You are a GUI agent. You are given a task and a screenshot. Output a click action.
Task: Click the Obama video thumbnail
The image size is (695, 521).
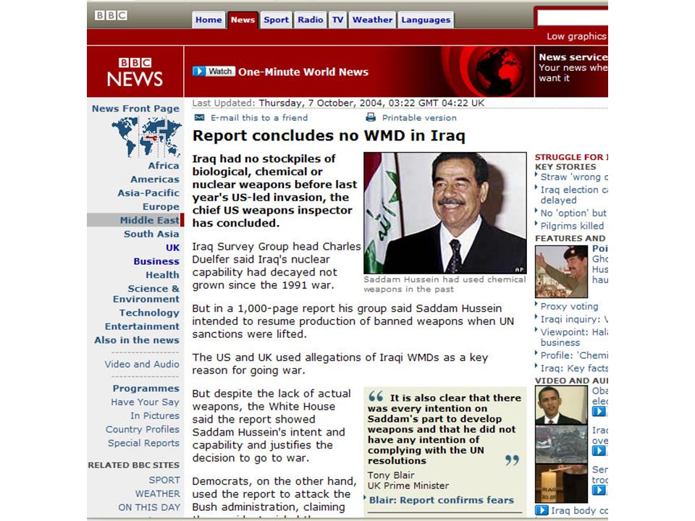pyautogui.click(x=561, y=405)
